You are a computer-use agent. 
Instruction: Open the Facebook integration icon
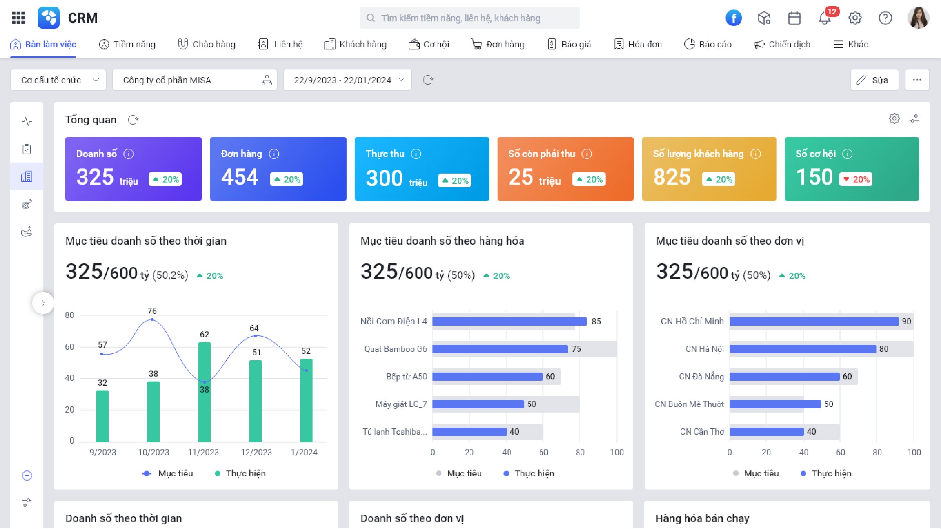click(734, 18)
